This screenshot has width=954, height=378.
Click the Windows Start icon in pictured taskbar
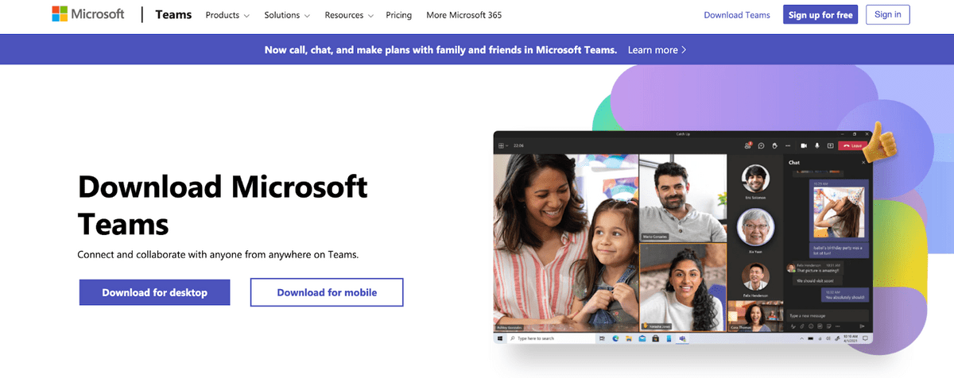pyautogui.click(x=500, y=338)
